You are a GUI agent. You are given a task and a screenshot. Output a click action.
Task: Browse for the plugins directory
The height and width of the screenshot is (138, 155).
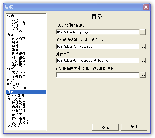[142, 61]
